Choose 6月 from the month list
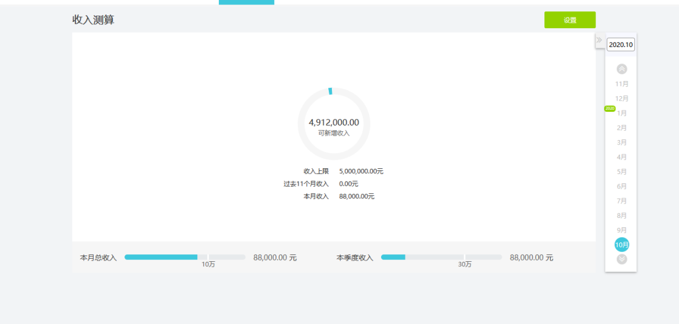The image size is (679, 324). point(622,186)
